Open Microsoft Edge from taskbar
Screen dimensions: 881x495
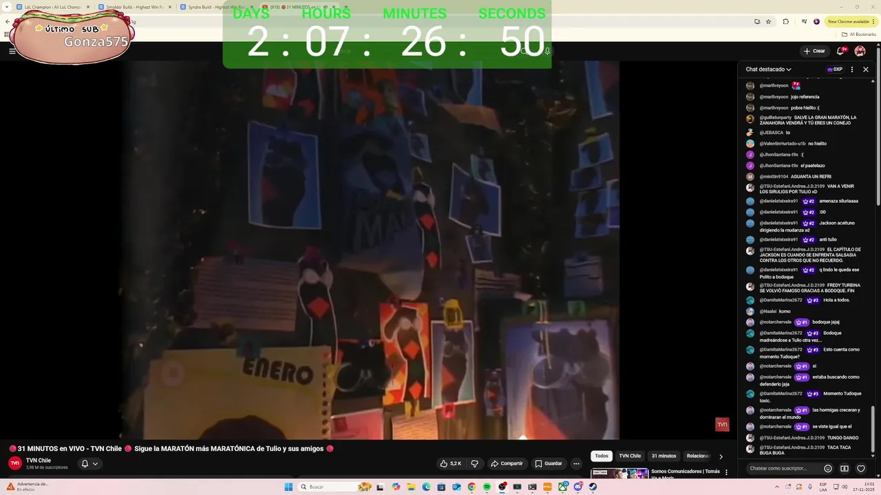tap(426, 487)
